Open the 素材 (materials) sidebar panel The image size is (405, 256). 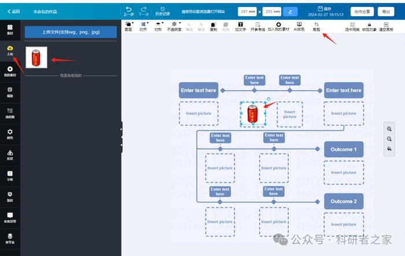pyautogui.click(x=10, y=29)
